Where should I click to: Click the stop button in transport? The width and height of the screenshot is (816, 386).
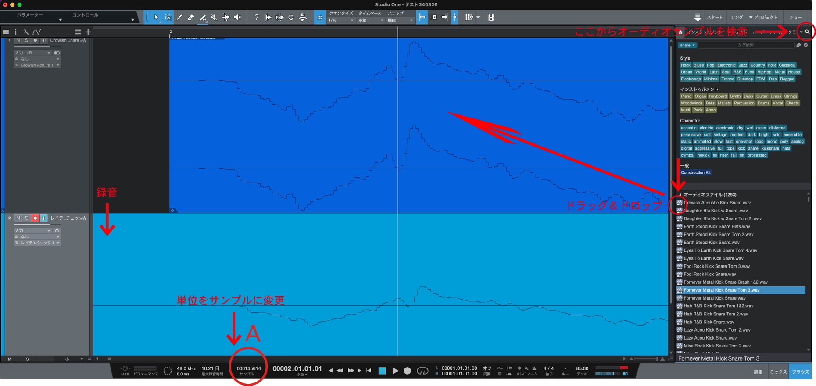[382, 371]
